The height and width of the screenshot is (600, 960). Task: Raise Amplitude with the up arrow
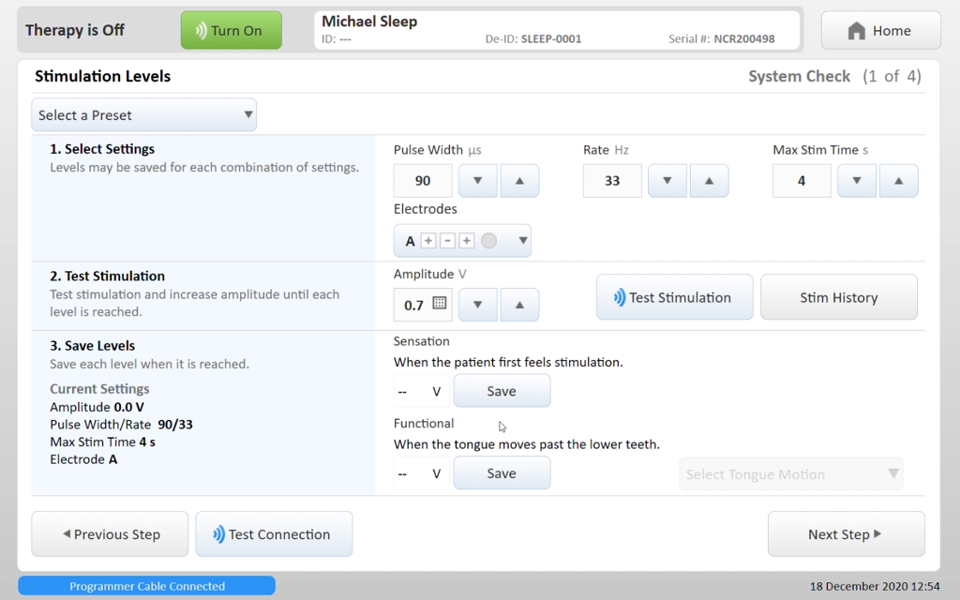coord(519,305)
